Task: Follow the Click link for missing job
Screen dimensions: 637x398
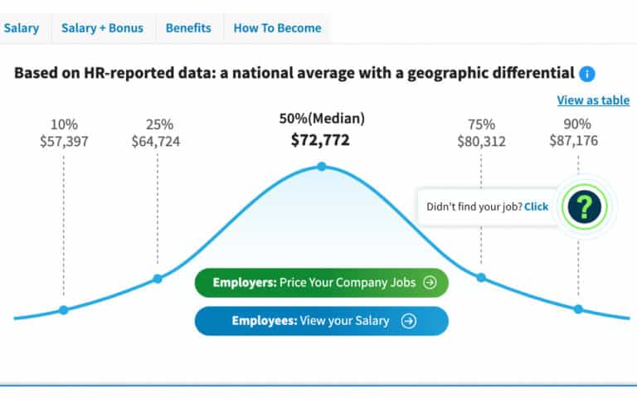Action: tap(536, 206)
